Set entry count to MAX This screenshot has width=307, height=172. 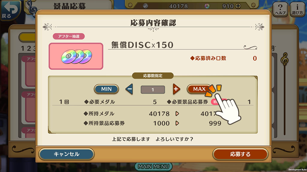[199, 89]
